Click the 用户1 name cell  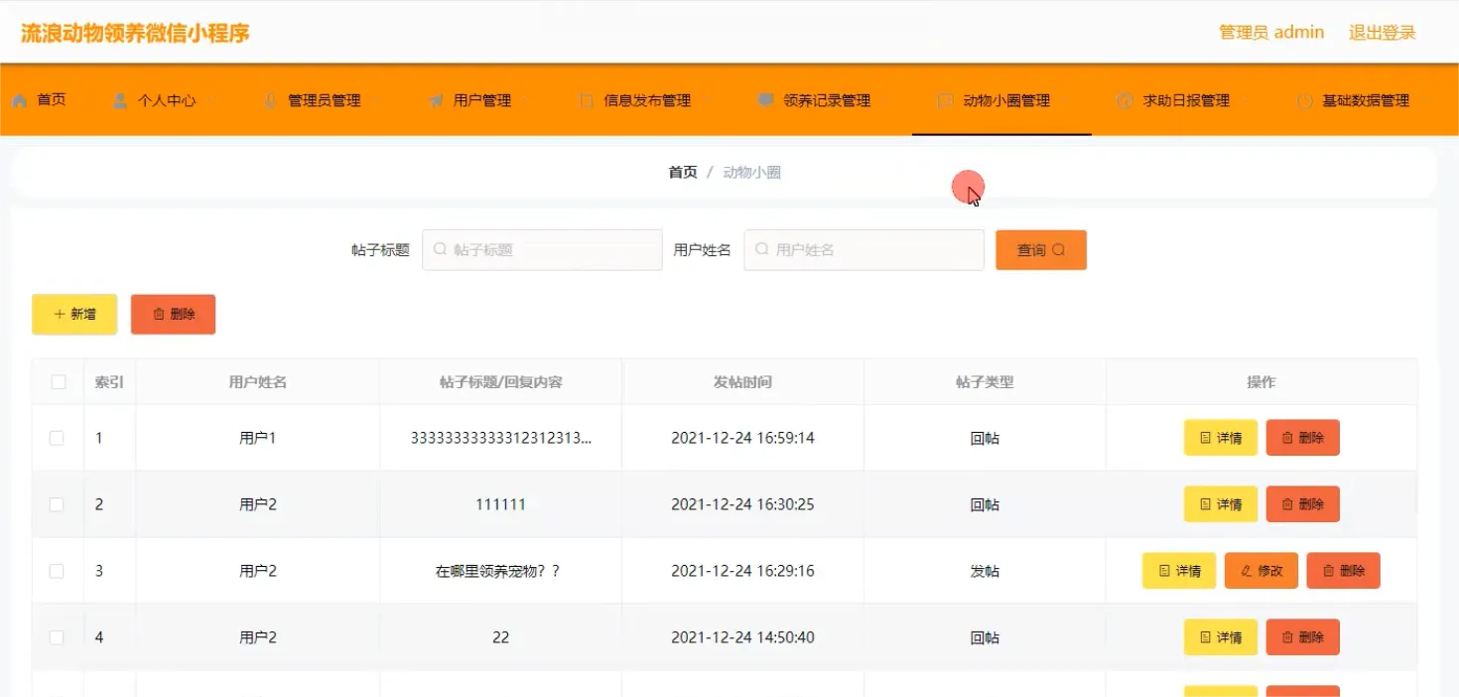(x=258, y=438)
